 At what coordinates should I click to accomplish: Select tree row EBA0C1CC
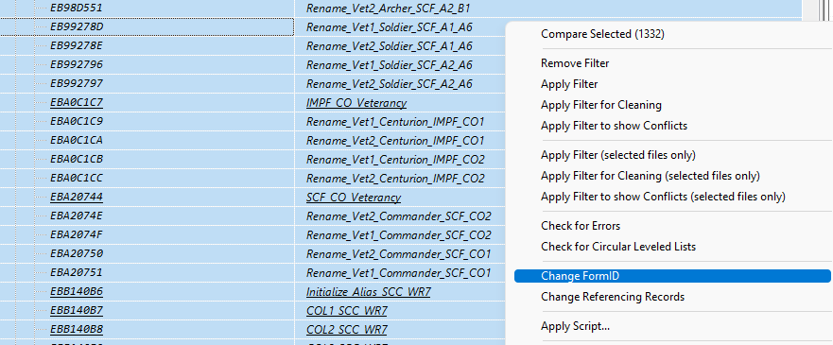(x=77, y=178)
